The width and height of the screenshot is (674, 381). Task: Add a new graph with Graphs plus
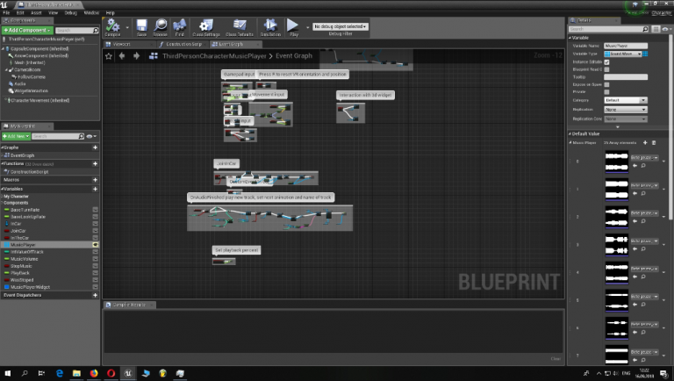[95, 147]
